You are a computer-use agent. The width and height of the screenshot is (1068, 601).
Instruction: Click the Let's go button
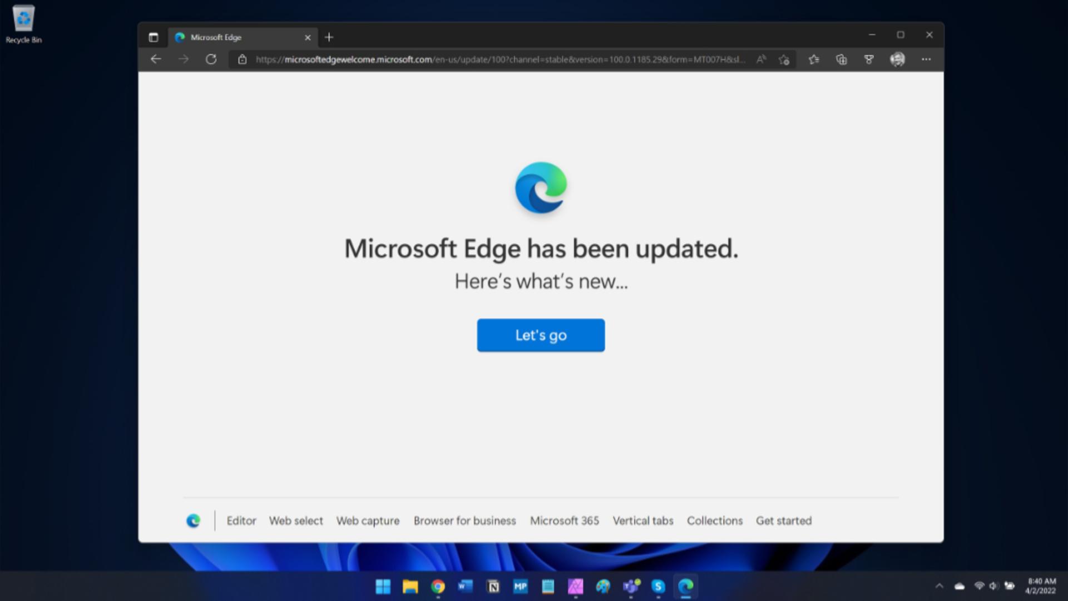coord(541,335)
